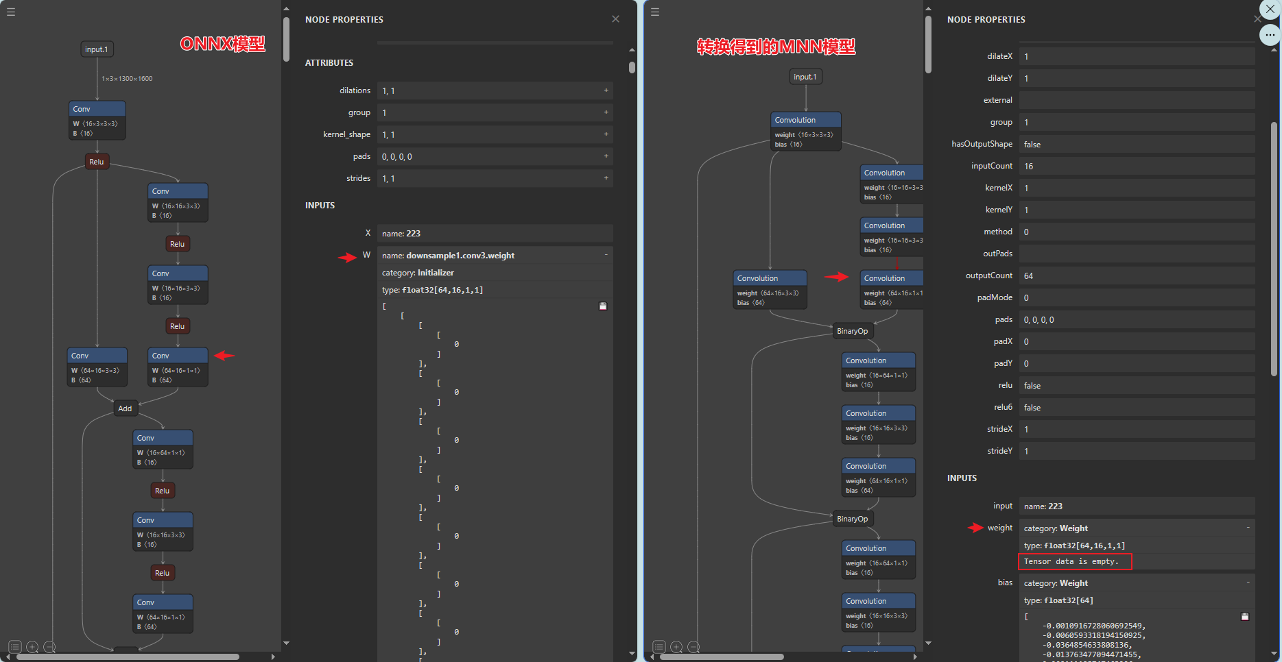The width and height of the screenshot is (1282, 662).
Task: Expand the dilations attribute
Action: [606, 90]
